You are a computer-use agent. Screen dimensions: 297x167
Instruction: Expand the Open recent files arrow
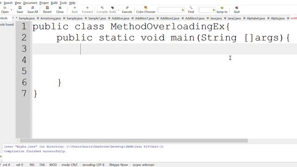tap(11, 10)
